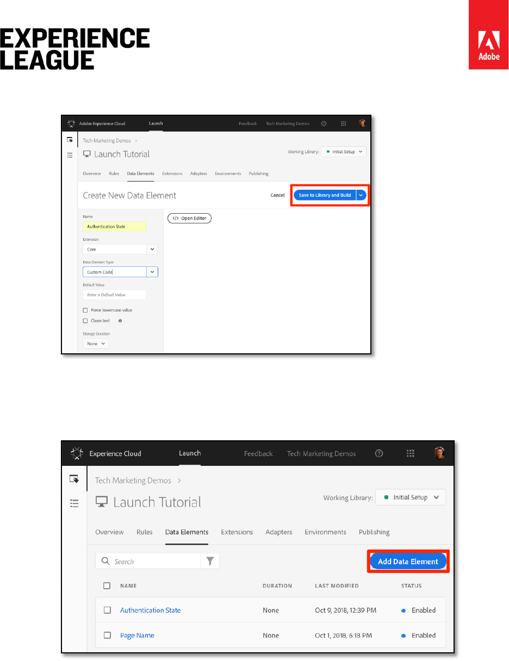Click user avatar in upper screenshot header
Viewport: 509px width, 661px height.
[362, 123]
